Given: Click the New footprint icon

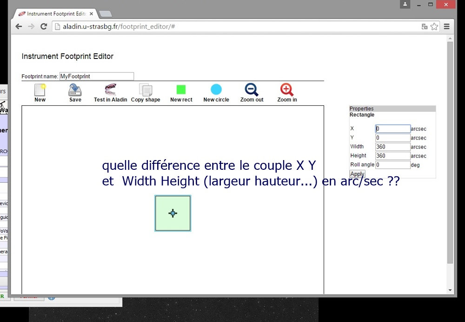Looking at the screenshot, I should click(40, 90).
